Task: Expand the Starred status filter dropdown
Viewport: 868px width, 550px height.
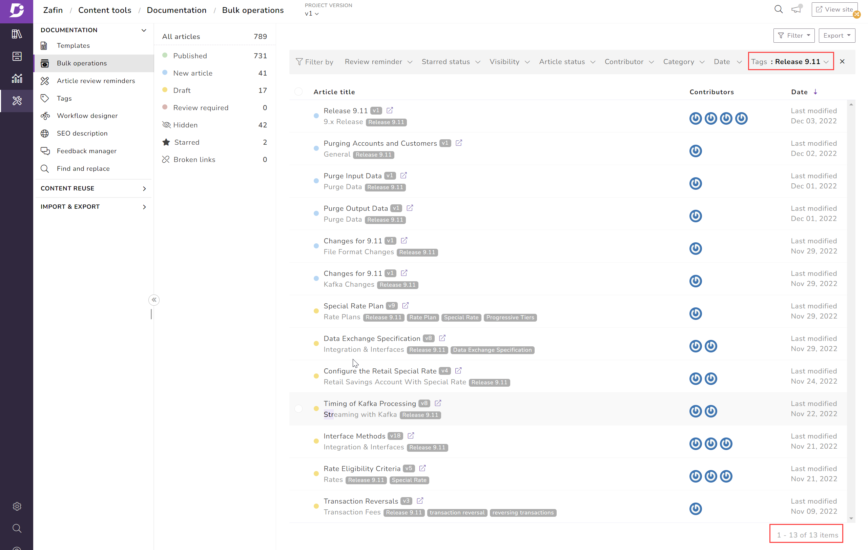Action: pyautogui.click(x=451, y=62)
